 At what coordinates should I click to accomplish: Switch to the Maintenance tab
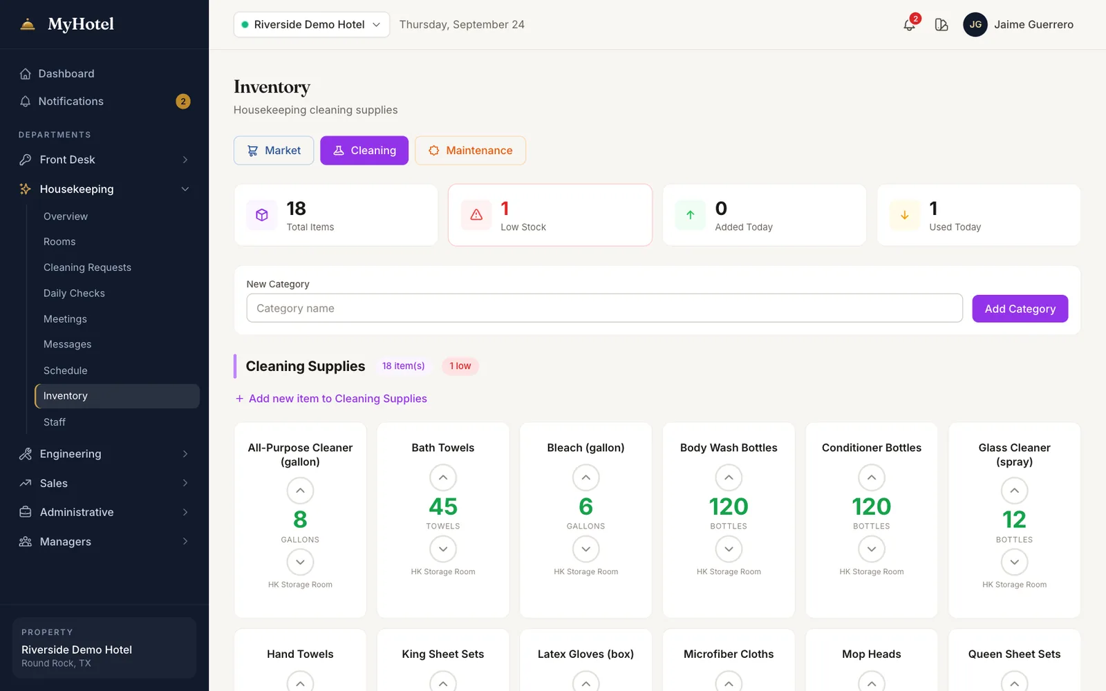tap(470, 151)
